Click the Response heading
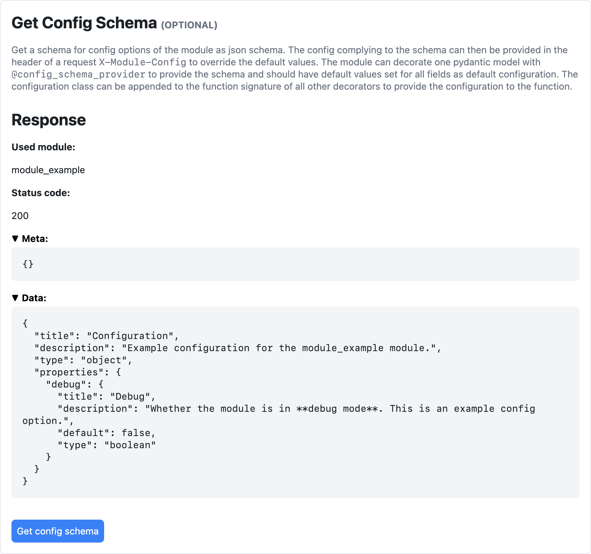591x554 pixels. point(48,120)
